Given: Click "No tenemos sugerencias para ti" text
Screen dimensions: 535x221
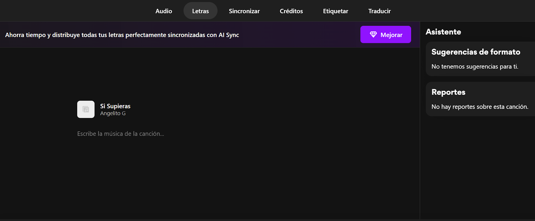Looking at the screenshot, I should [x=475, y=67].
